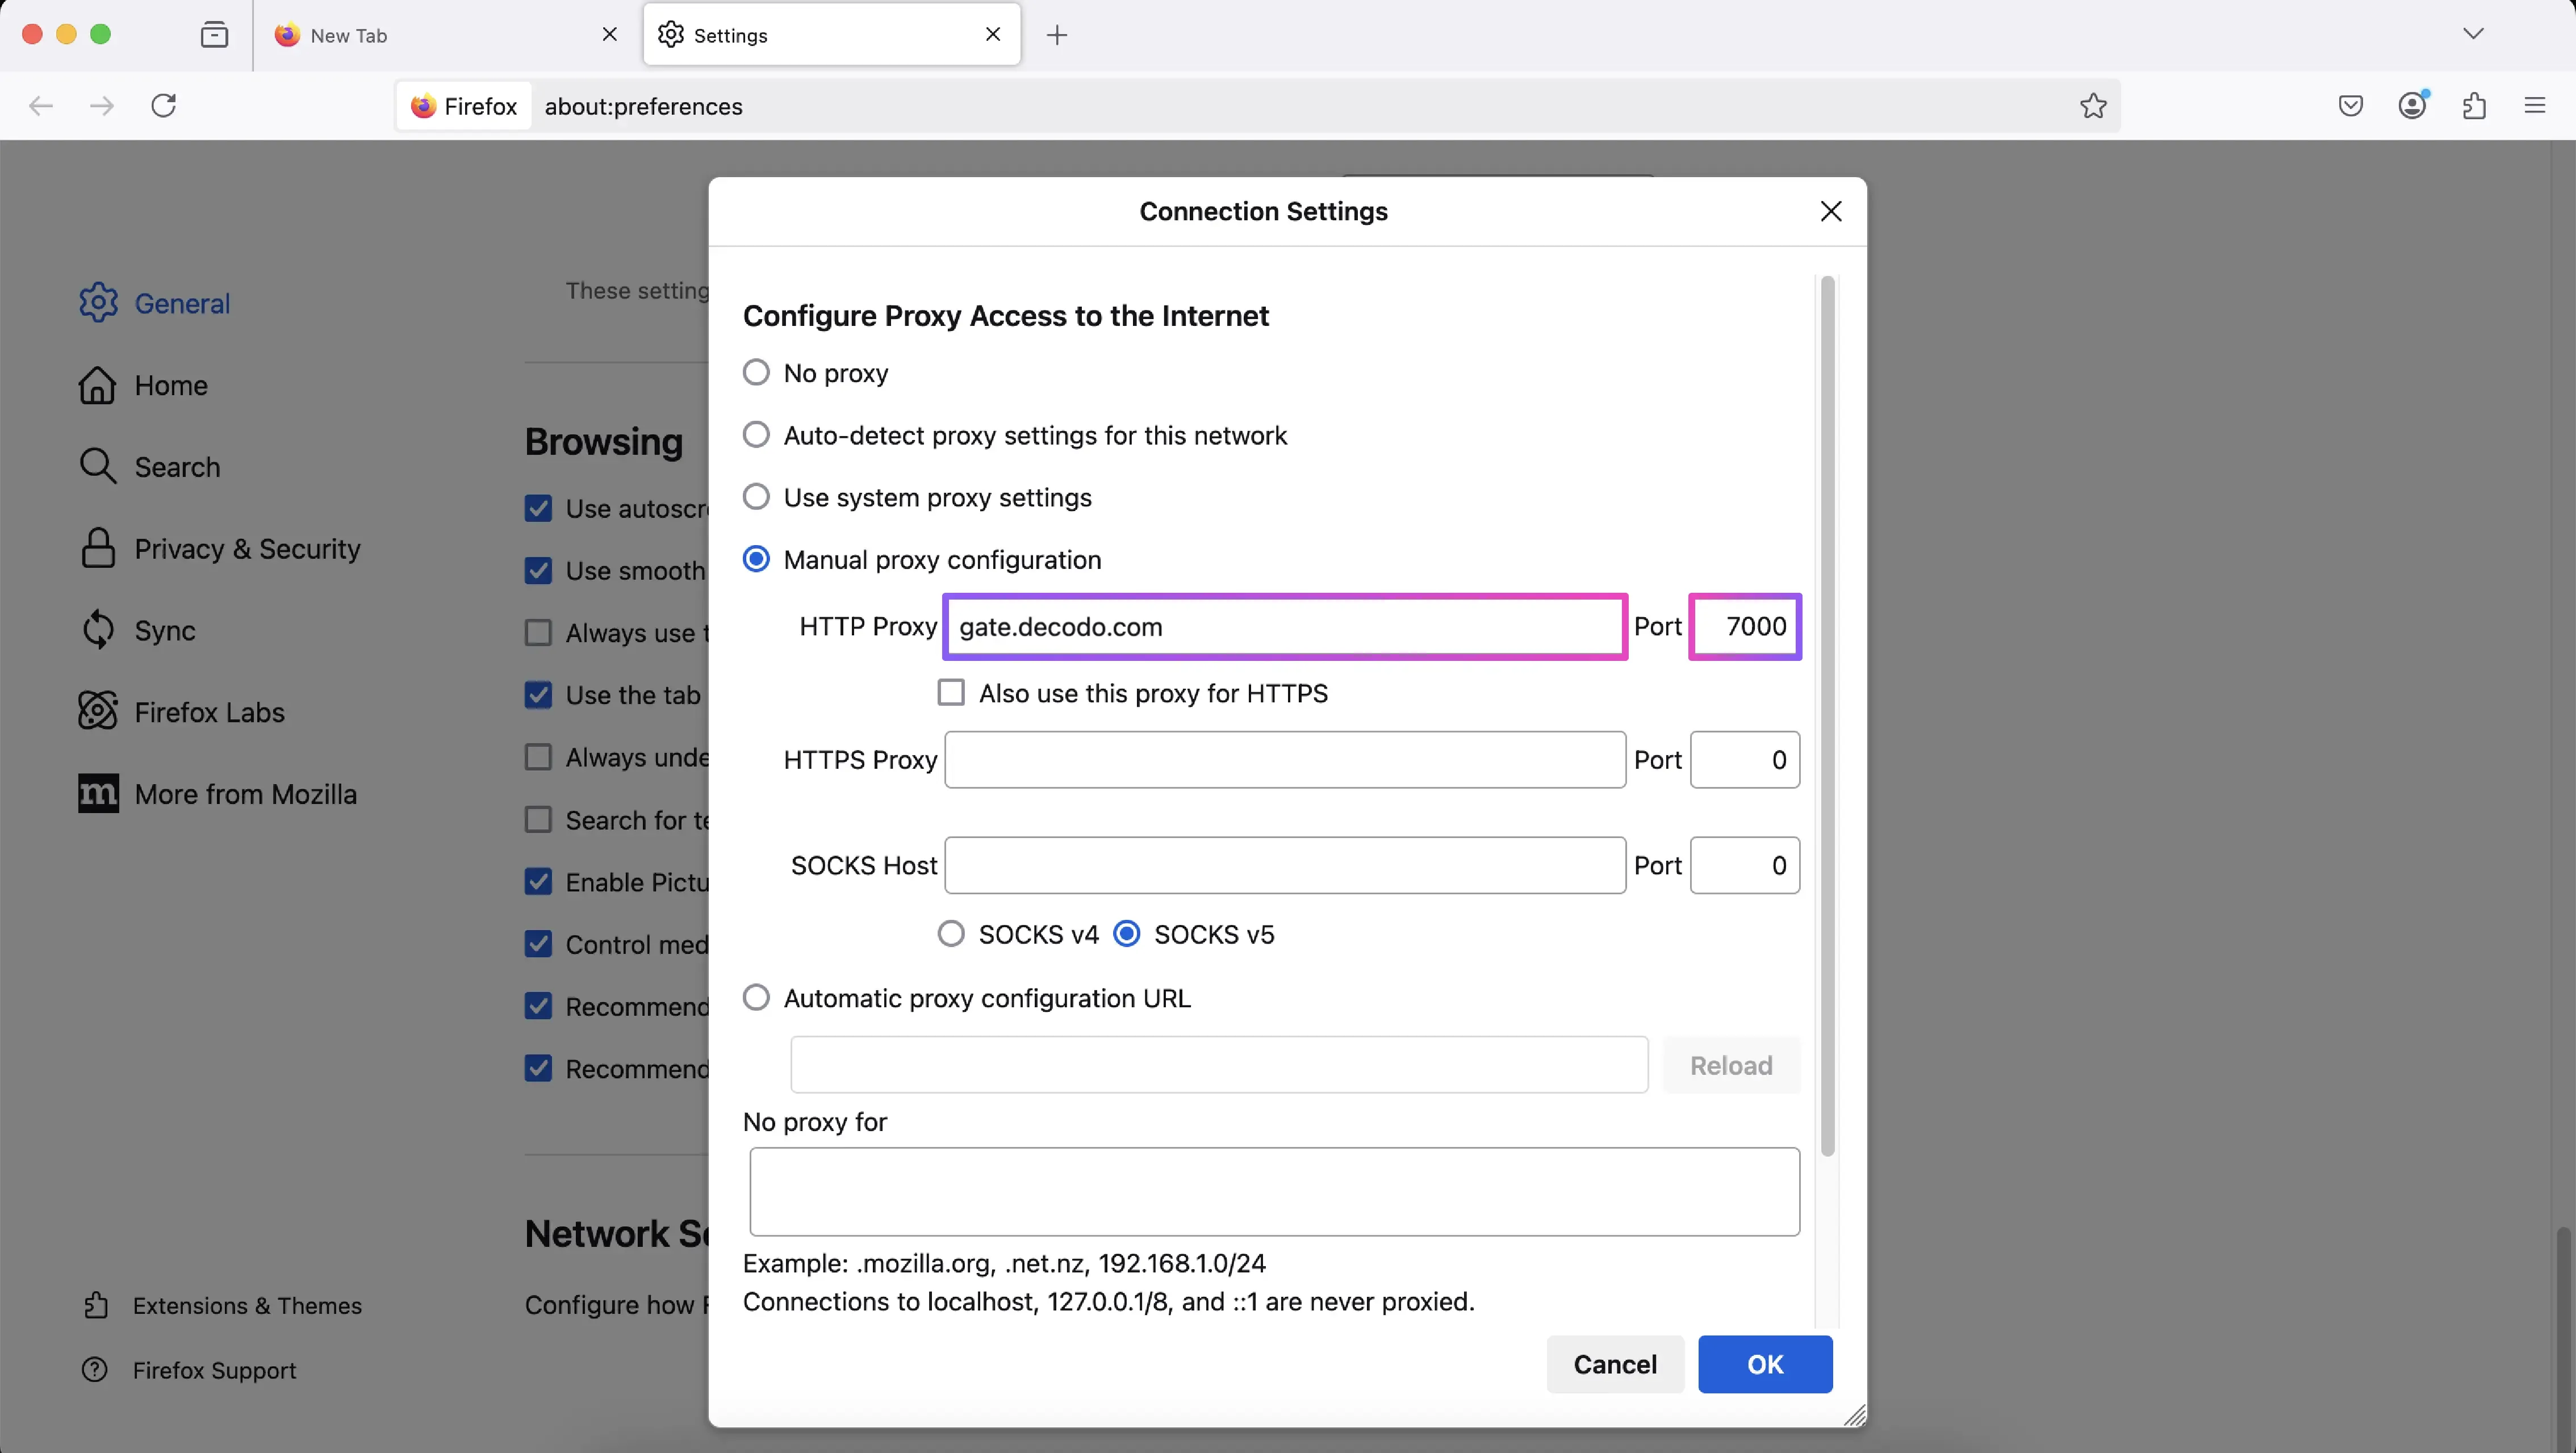This screenshot has width=2576, height=1453.
Task: Open the Extensions puzzle icon
Action: pyautogui.click(x=2474, y=106)
